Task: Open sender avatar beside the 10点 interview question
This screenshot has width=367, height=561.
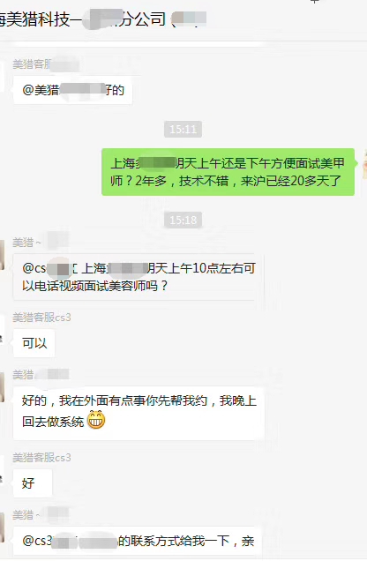Action: pyautogui.click(x=2, y=255)
